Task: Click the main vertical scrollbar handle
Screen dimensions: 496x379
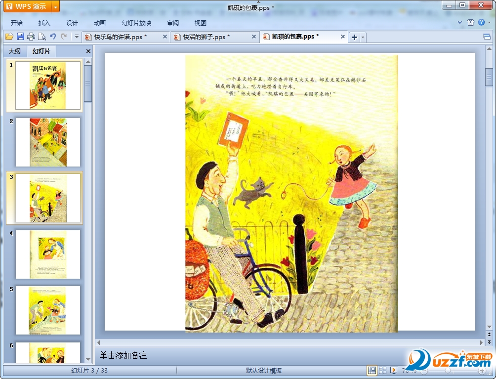Action: [489, 77]
